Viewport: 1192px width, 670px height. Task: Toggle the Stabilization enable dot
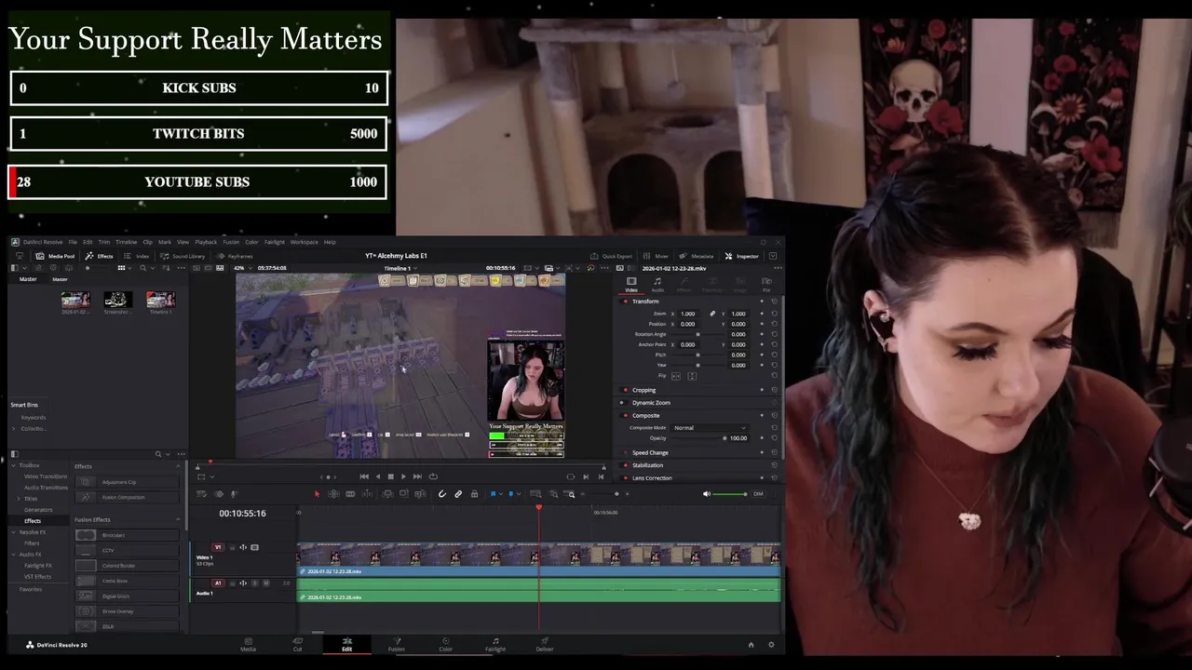click(625, 465)
